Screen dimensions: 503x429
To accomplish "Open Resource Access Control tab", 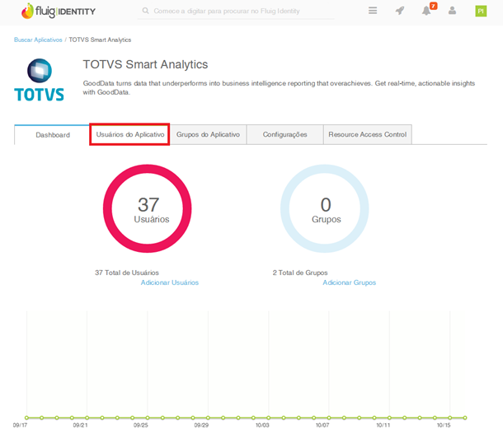I will [x=367, y=134].
